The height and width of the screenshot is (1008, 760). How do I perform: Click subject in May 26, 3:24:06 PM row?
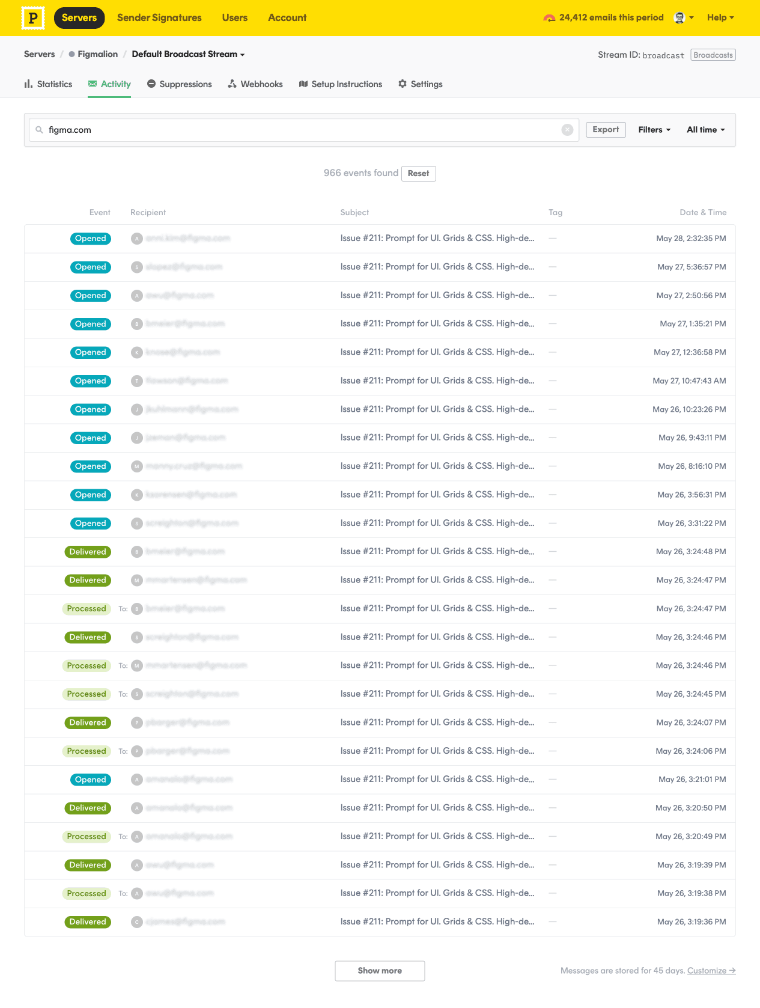(437, 751)
